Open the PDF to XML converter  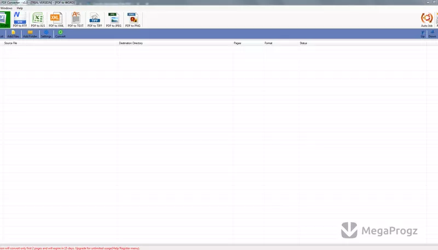pyautogui.click(x=56, y=19)
